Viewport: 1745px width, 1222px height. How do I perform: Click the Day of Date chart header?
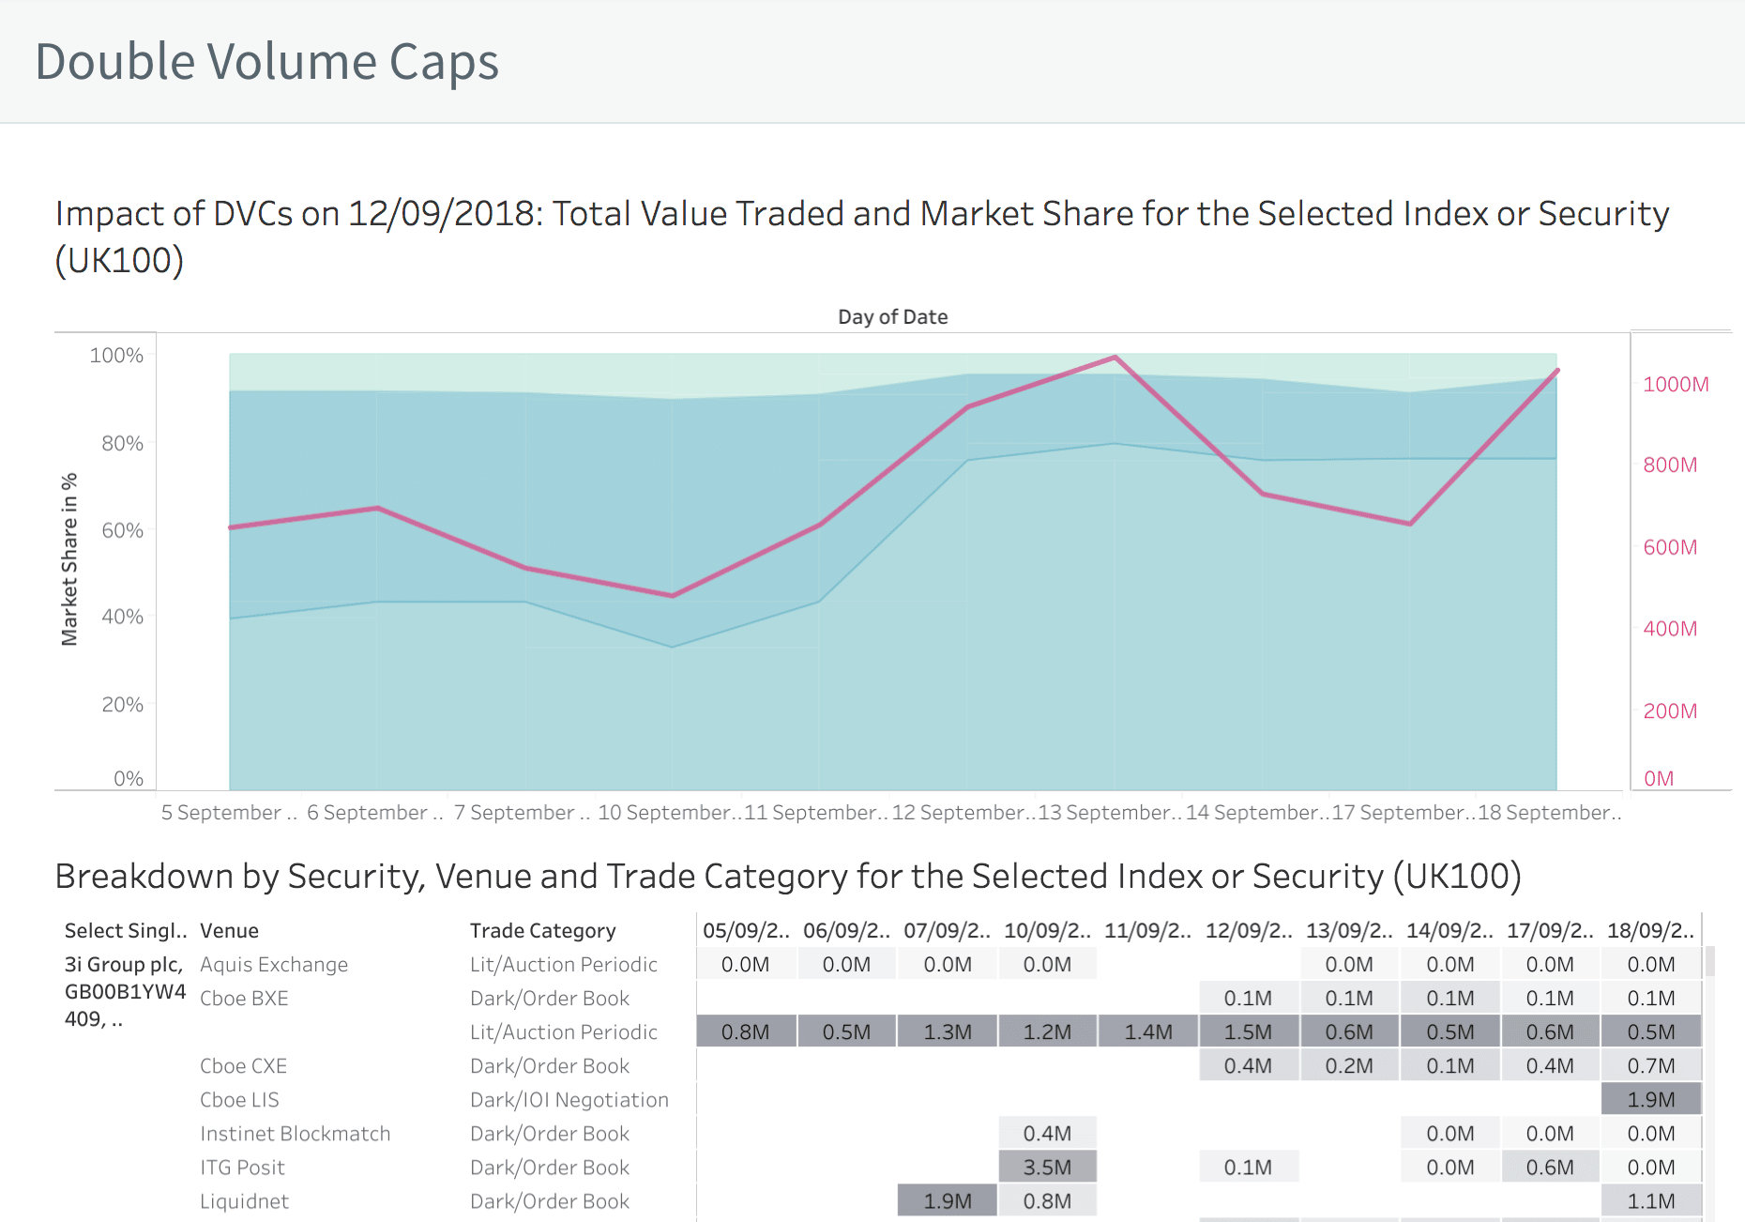pyautogui.click(x=892, y=317)
